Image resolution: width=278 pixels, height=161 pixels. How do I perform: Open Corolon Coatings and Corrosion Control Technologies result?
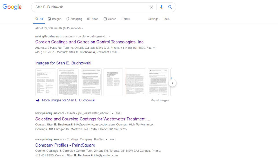tap(90, 42)
